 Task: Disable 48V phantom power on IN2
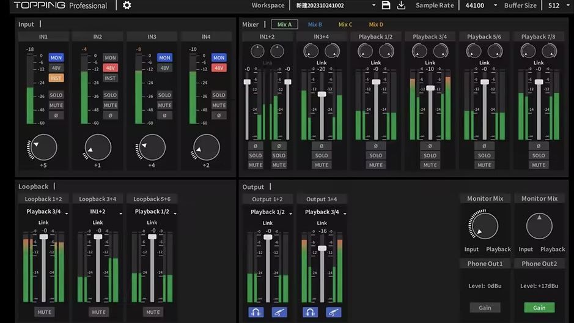pos(110,68)
